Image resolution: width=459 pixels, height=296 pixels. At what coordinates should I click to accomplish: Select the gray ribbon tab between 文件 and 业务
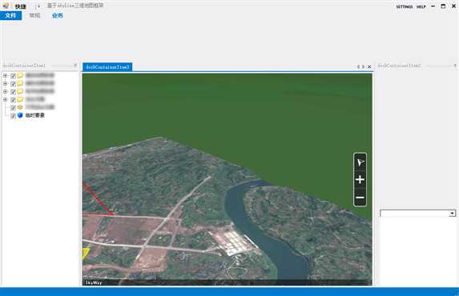[x=34, y=15]
